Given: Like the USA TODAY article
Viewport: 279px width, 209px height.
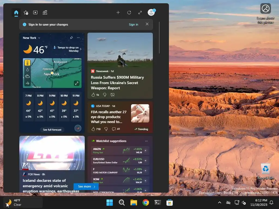Looking at the screenshot, I should tap(96, 129).
